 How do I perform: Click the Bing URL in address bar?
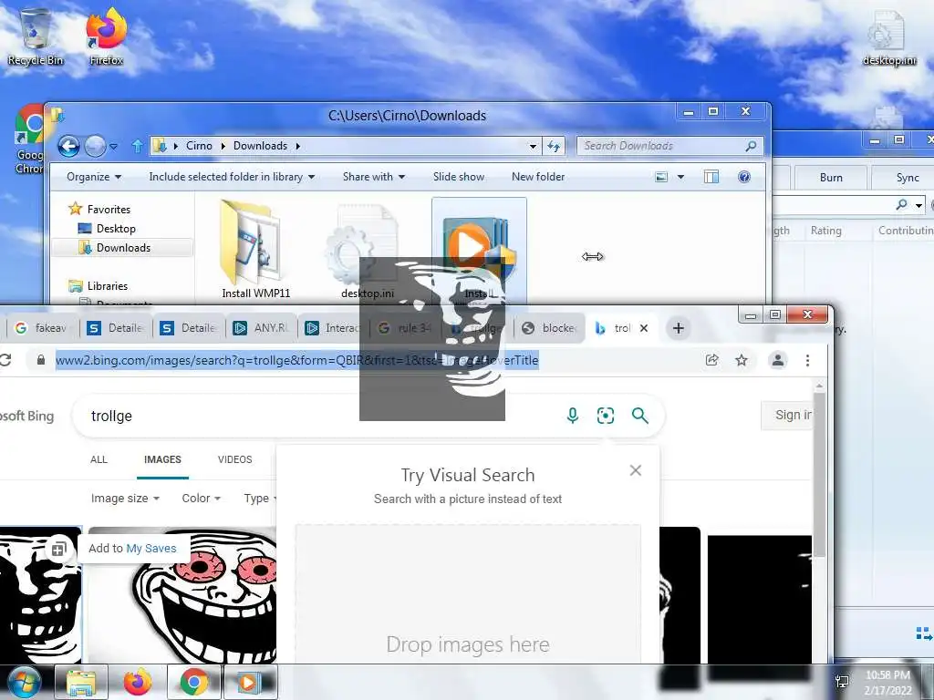(296, 360)
